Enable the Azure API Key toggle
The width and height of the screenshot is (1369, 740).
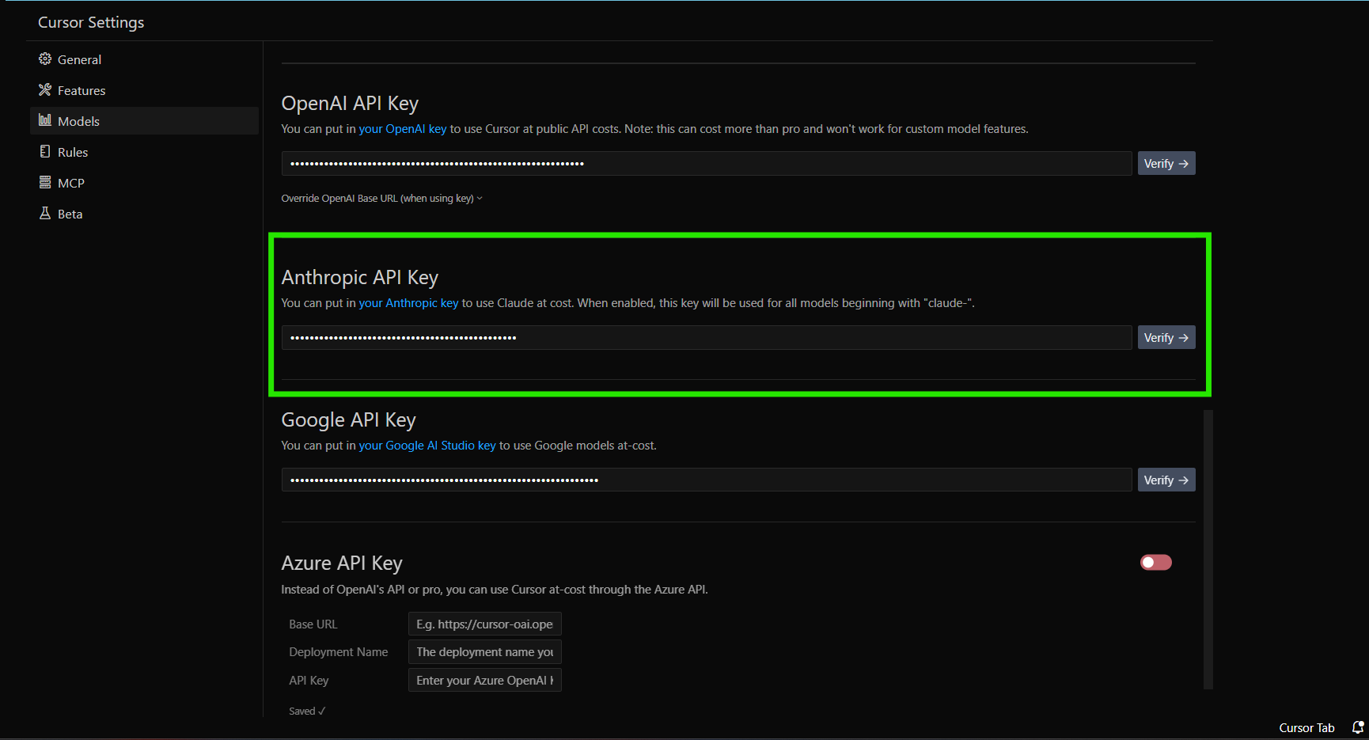pyautogui.click(x=1155, y=562)
